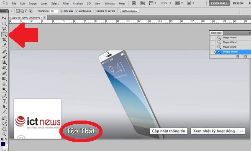Toggle the Anti-alias checkbox
This screenshot has height=151, width=251.
(x=61, y=11)
